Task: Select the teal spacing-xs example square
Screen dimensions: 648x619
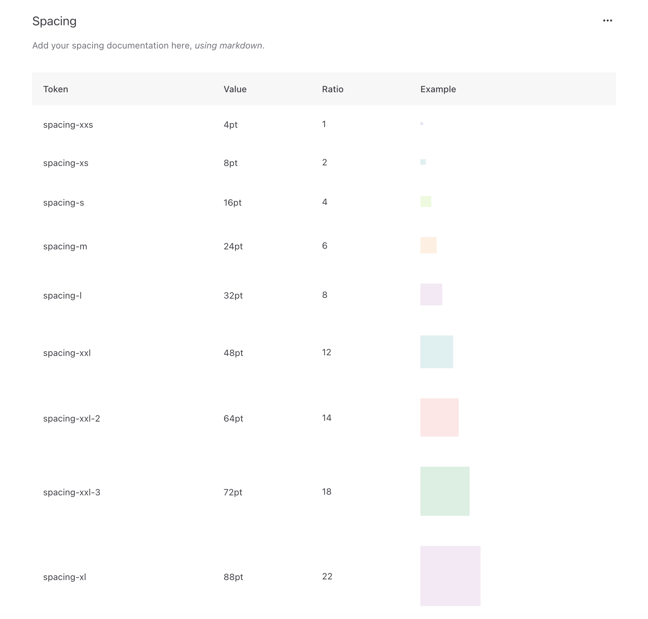Action: point(422,162)
